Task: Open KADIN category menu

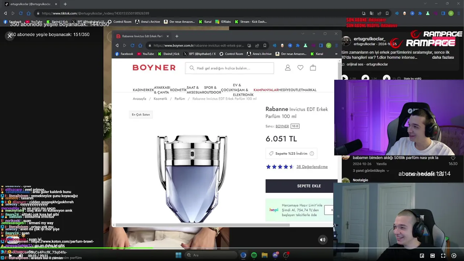Action: [138, 90]
